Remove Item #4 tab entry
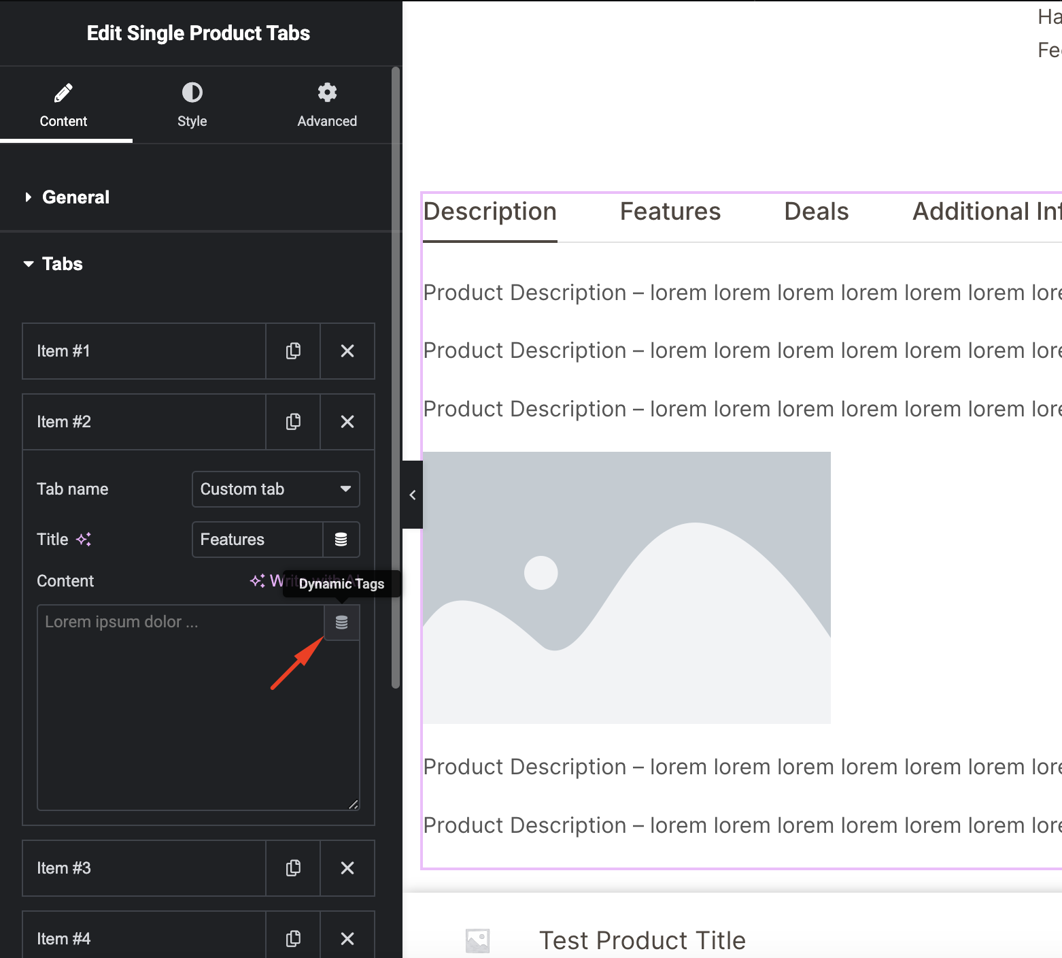This screenshot has height=958, width=1062. tap(347, 939)
